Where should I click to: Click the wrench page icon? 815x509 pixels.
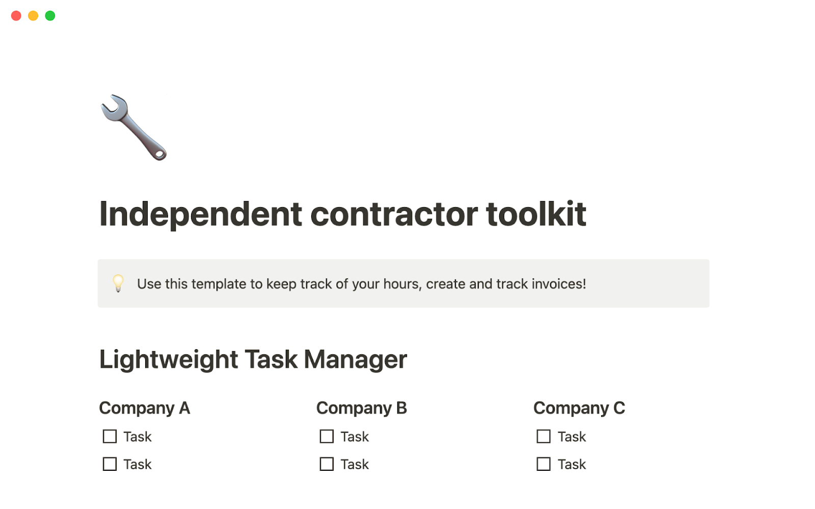(x=134, y=127)
